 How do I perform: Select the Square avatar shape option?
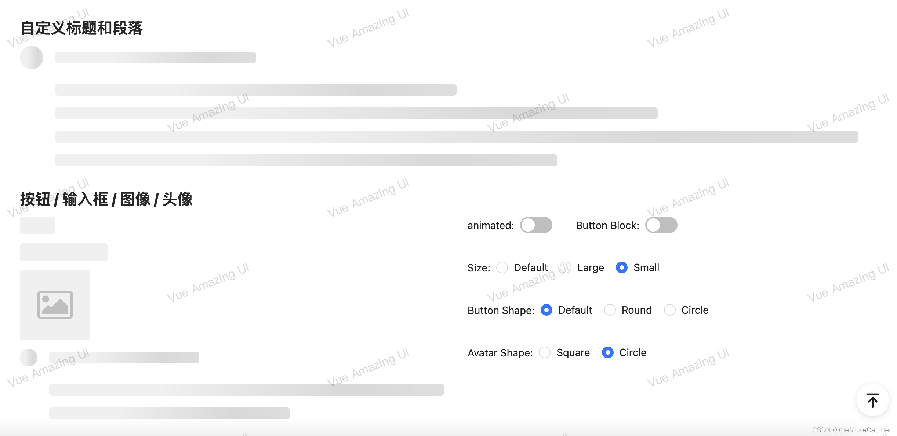pos(545,352)
